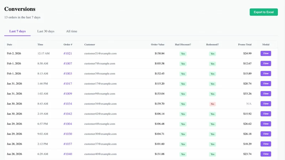View modal for order #1017
Viewport: 285px width, 160px height.
click(x=265, y=84)
